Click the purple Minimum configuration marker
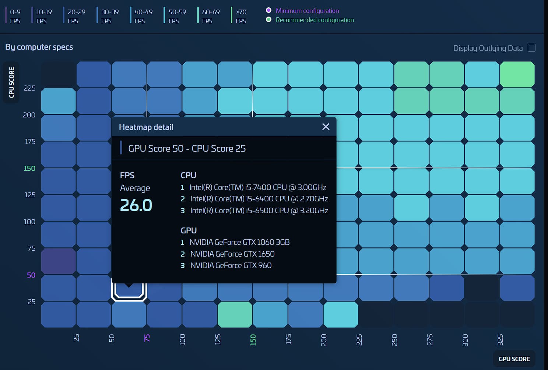548x370 pixels. (269, 10)
